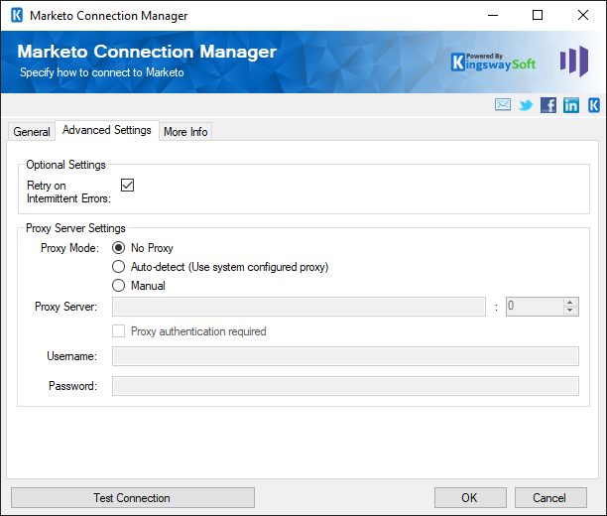Screen dimensions: 607x516
Task: Decrease proxy port with down arrow
Action: coord(570,311)
